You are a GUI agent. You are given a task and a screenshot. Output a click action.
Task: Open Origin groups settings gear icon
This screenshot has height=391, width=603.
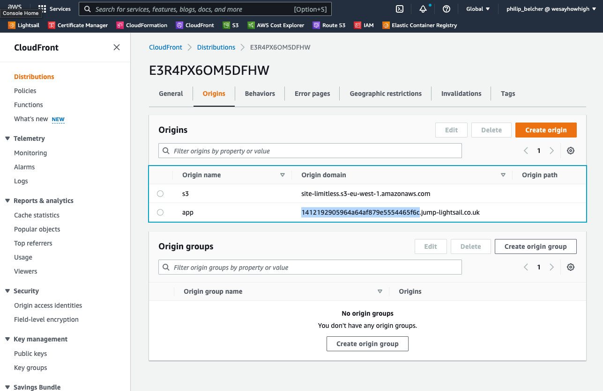click(x=570, y=267)
